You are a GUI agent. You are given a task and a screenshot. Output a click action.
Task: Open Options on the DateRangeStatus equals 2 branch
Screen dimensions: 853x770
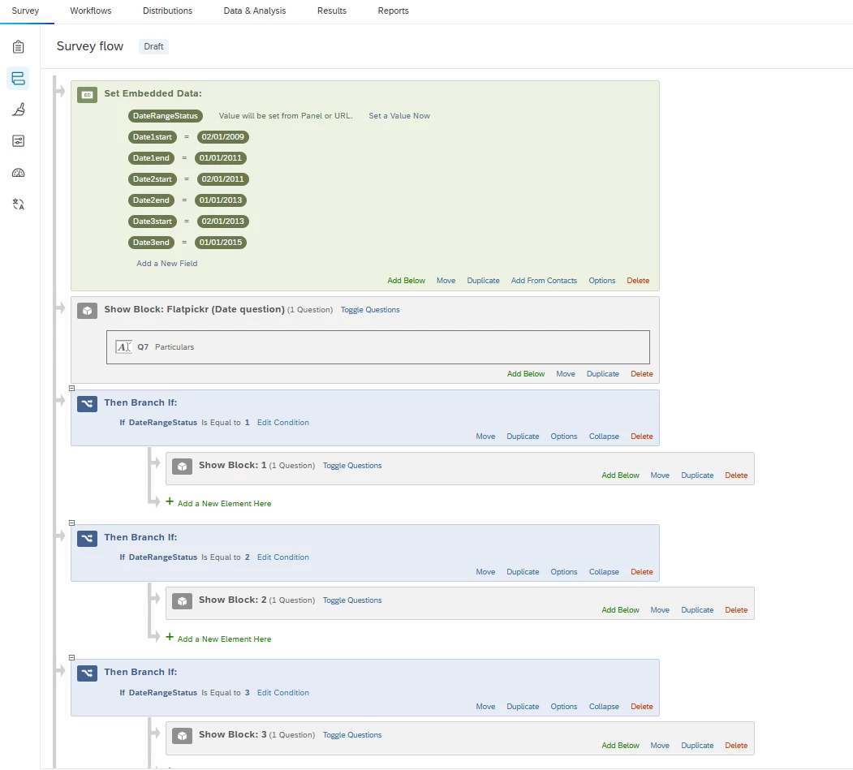pyautogui.click(x=563, y=572)
